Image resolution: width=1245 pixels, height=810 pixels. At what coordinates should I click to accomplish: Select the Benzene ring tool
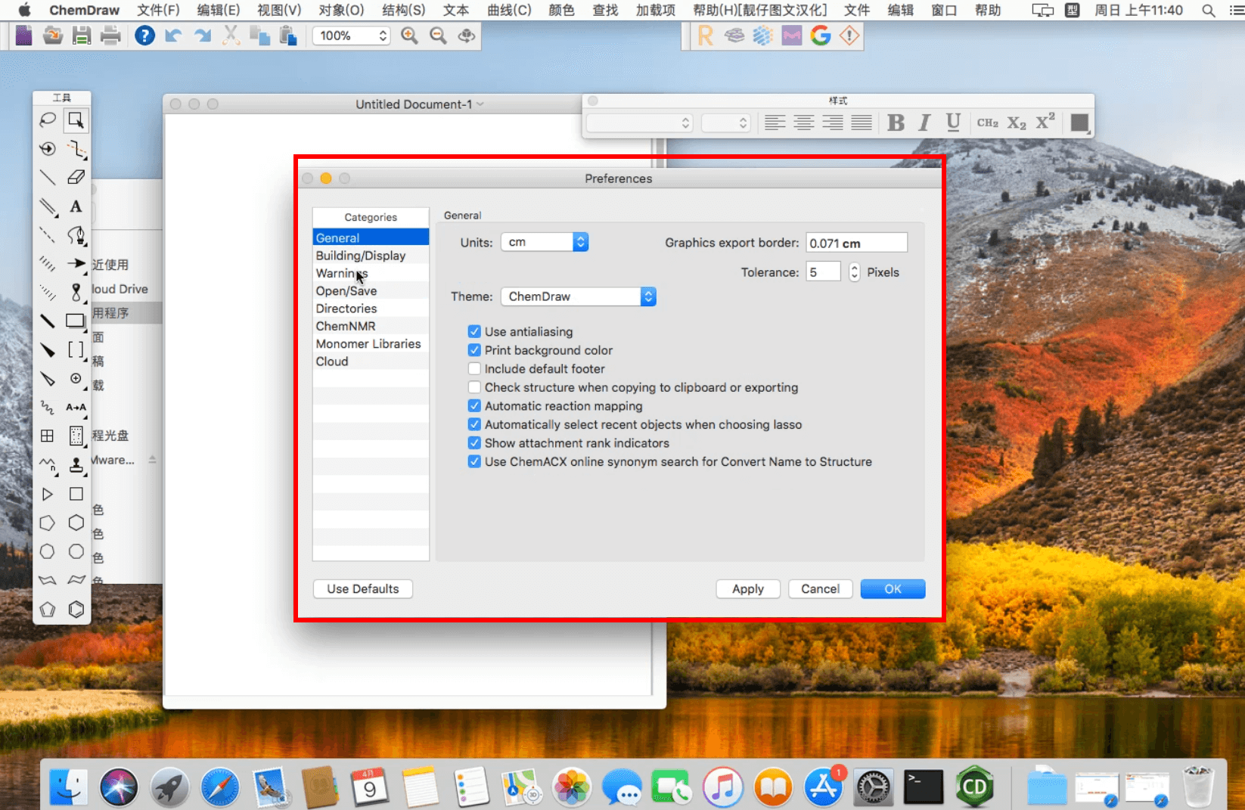76,609
